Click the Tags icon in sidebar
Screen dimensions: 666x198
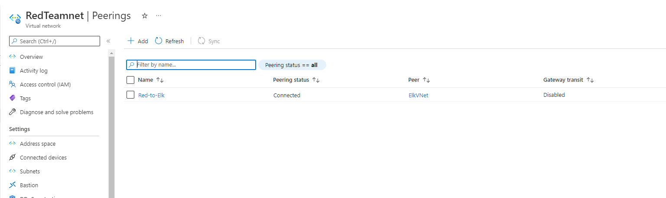pyautogui.click(x=13, y=98)
